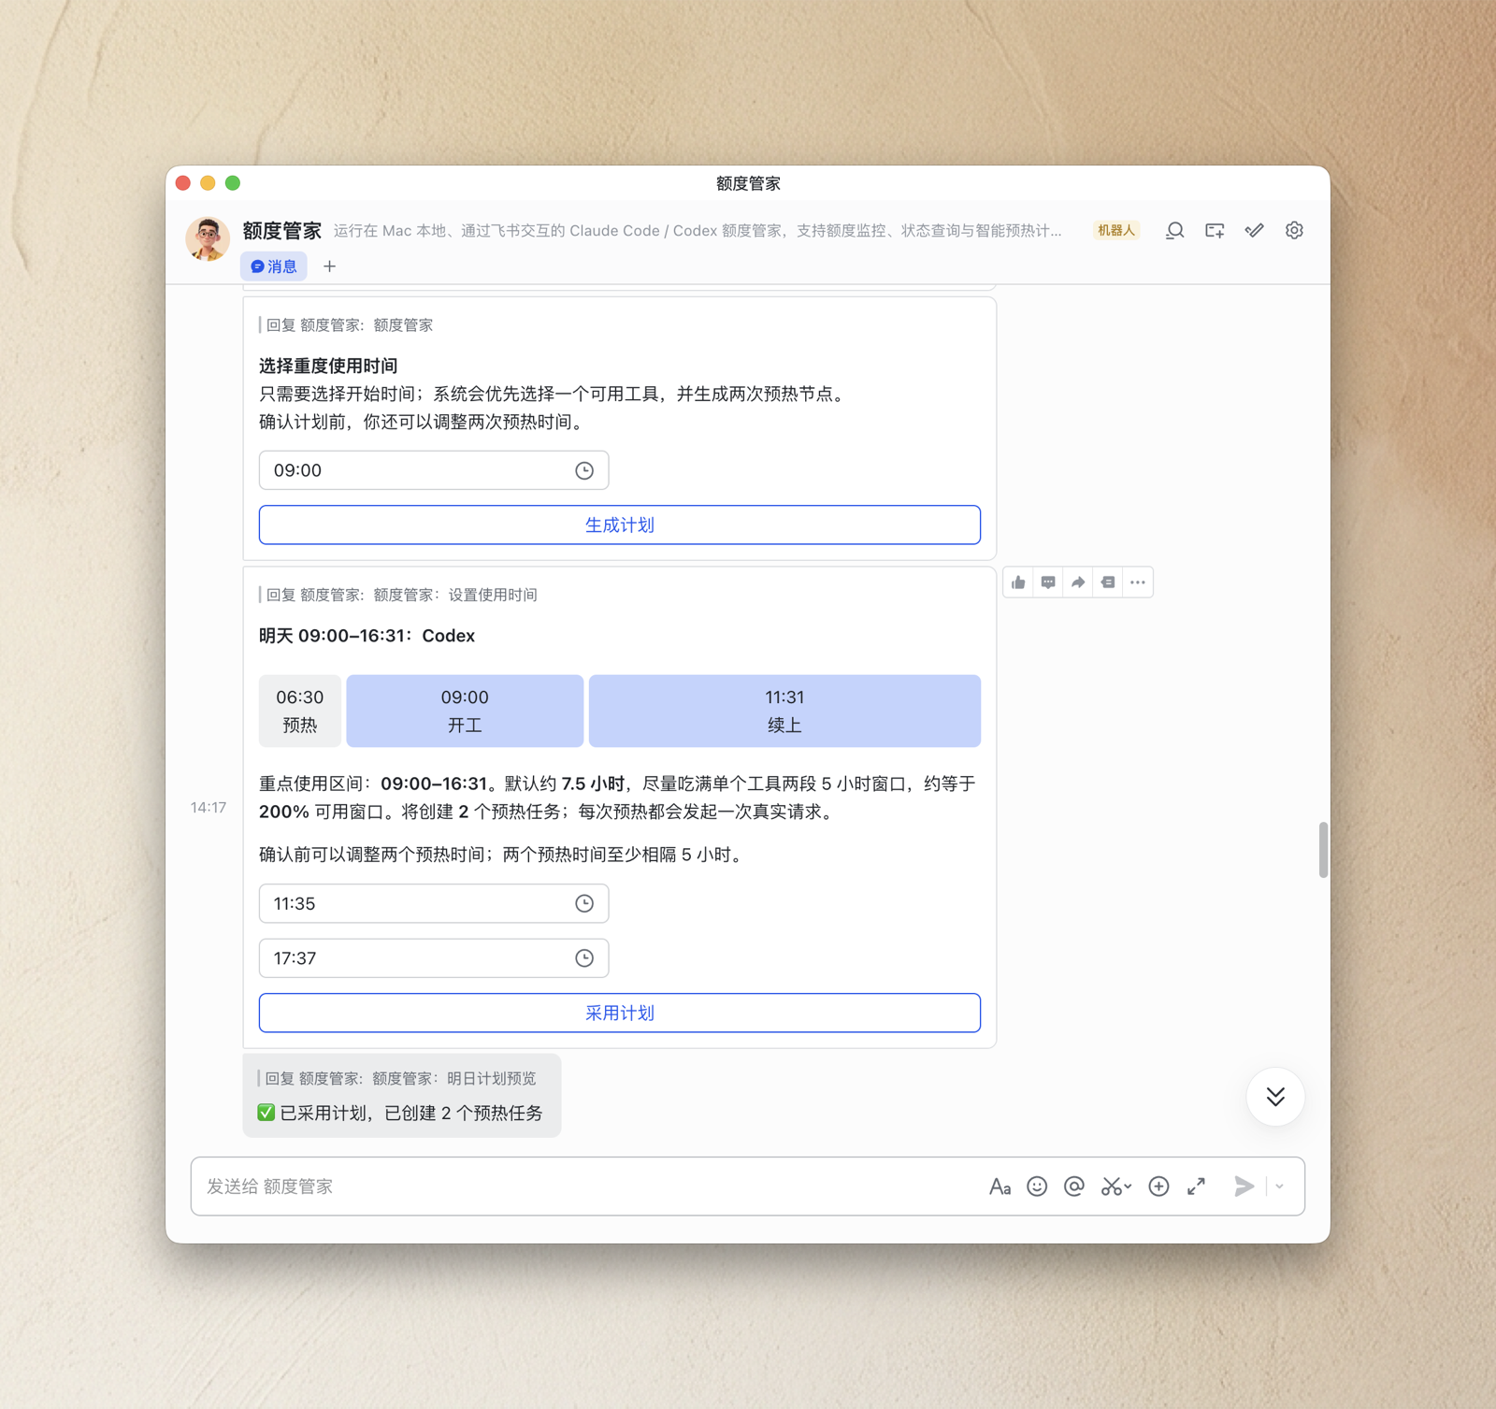Click the 选择重度使用时间 heading
The height and width of the screenshot is (1409, 1496).
[x=328, y=366]
